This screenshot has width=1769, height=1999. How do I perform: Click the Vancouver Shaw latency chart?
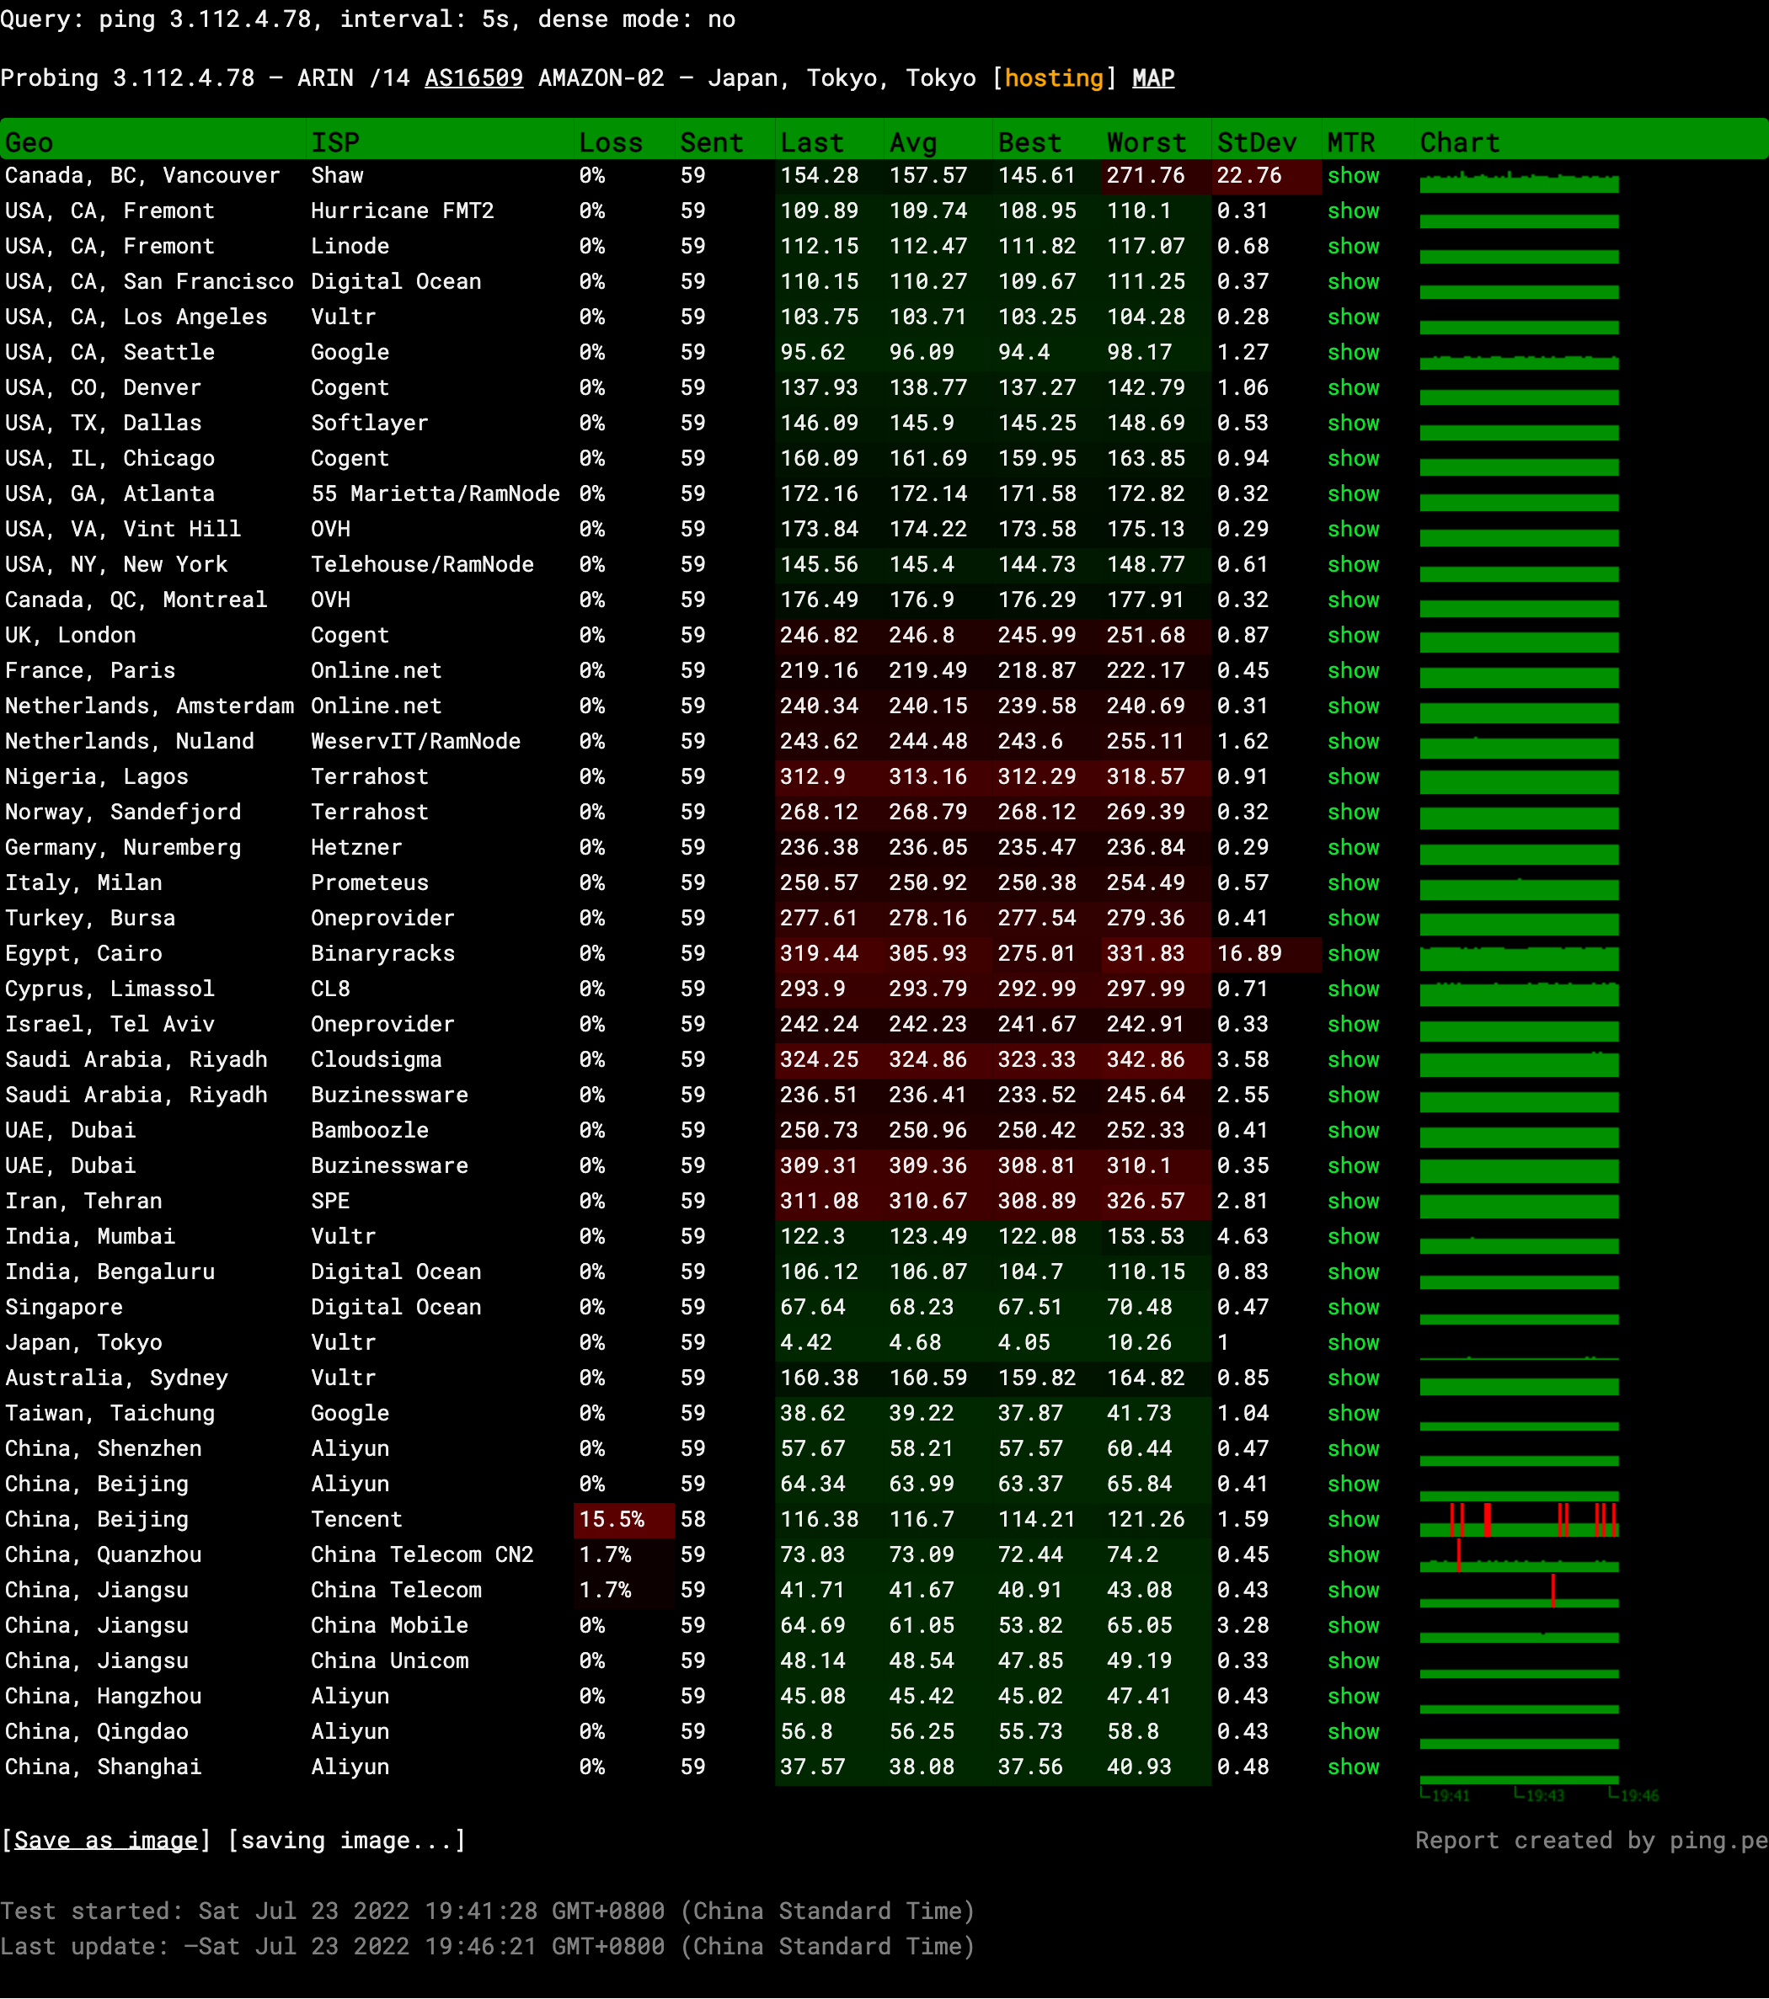(1519, 182)
